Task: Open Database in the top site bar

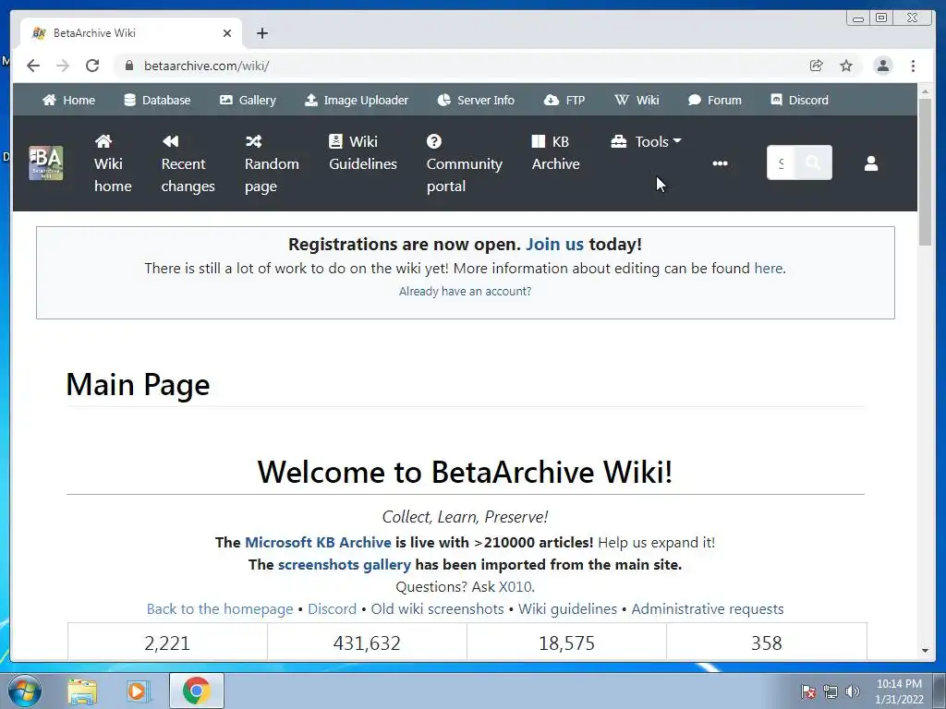Action: [157, 100]
